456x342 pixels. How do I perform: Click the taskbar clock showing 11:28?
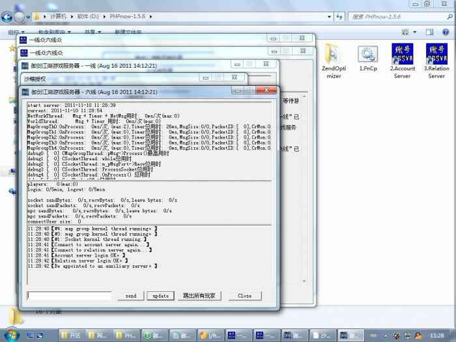[438, 334]
